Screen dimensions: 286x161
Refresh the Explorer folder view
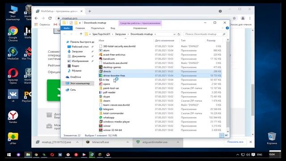coord(179,34)
